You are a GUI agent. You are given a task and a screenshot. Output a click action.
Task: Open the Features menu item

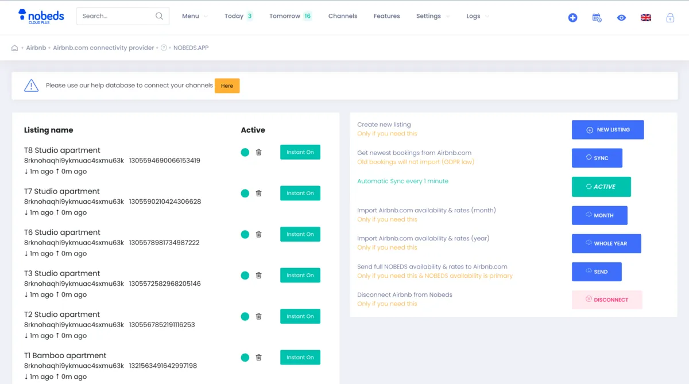point(386,16)
